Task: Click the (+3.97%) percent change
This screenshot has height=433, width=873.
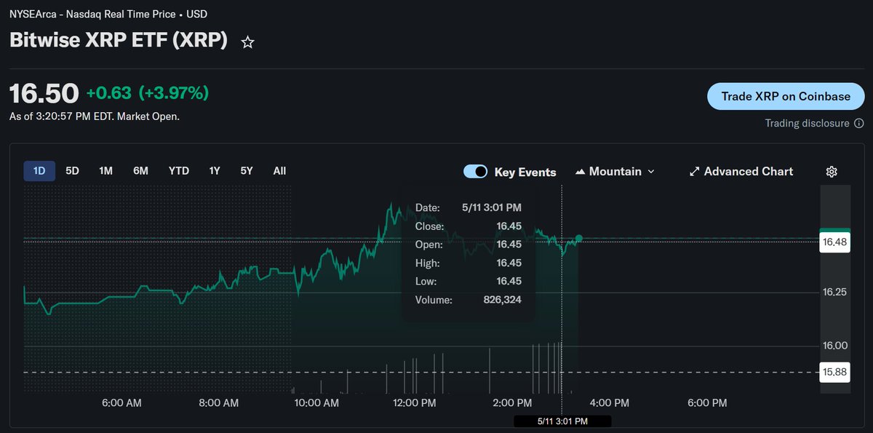Action: 173,93
